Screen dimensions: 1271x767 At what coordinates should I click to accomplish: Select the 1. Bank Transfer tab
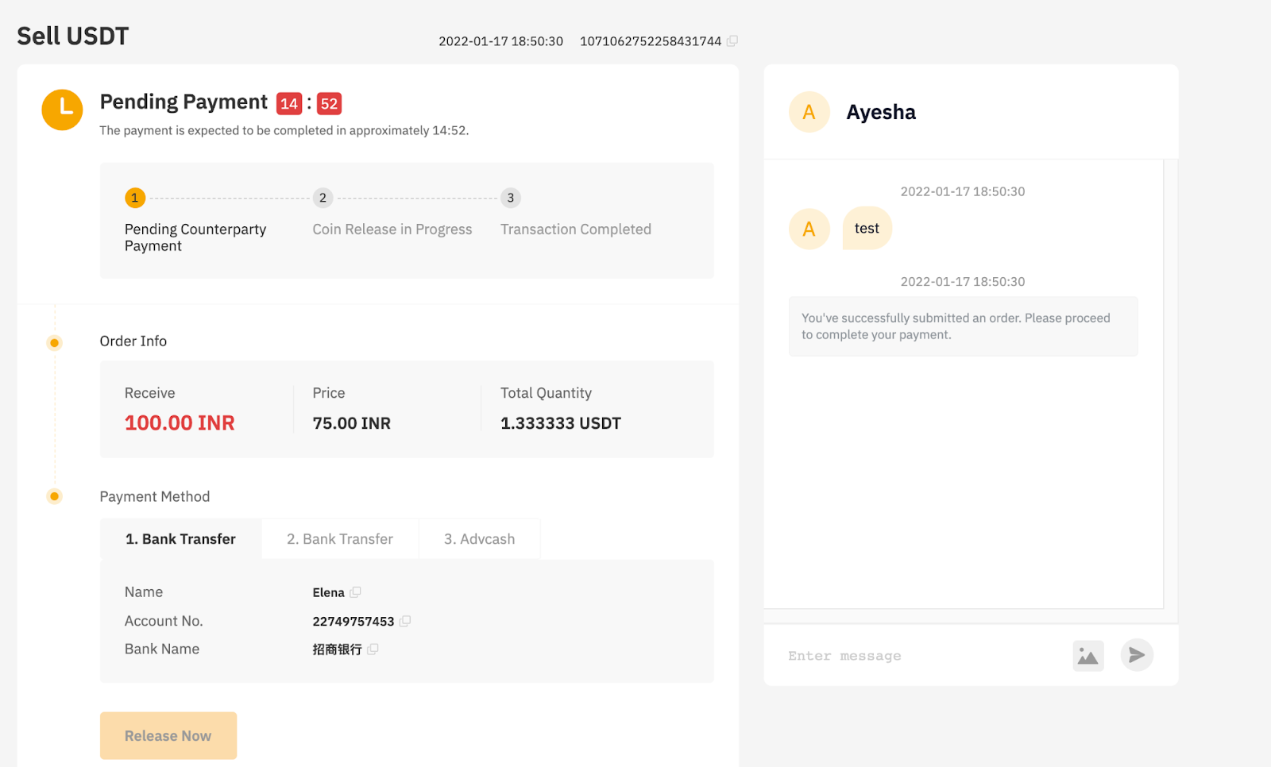tap(180, 539)
